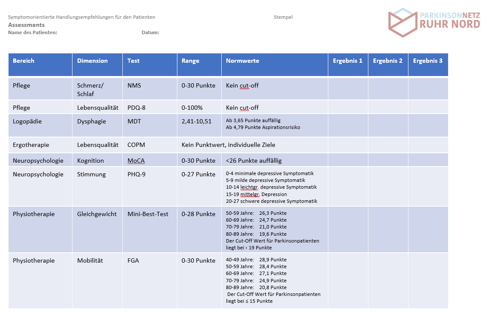Click 'Name des Patienten:' label

tap(33, 32)
